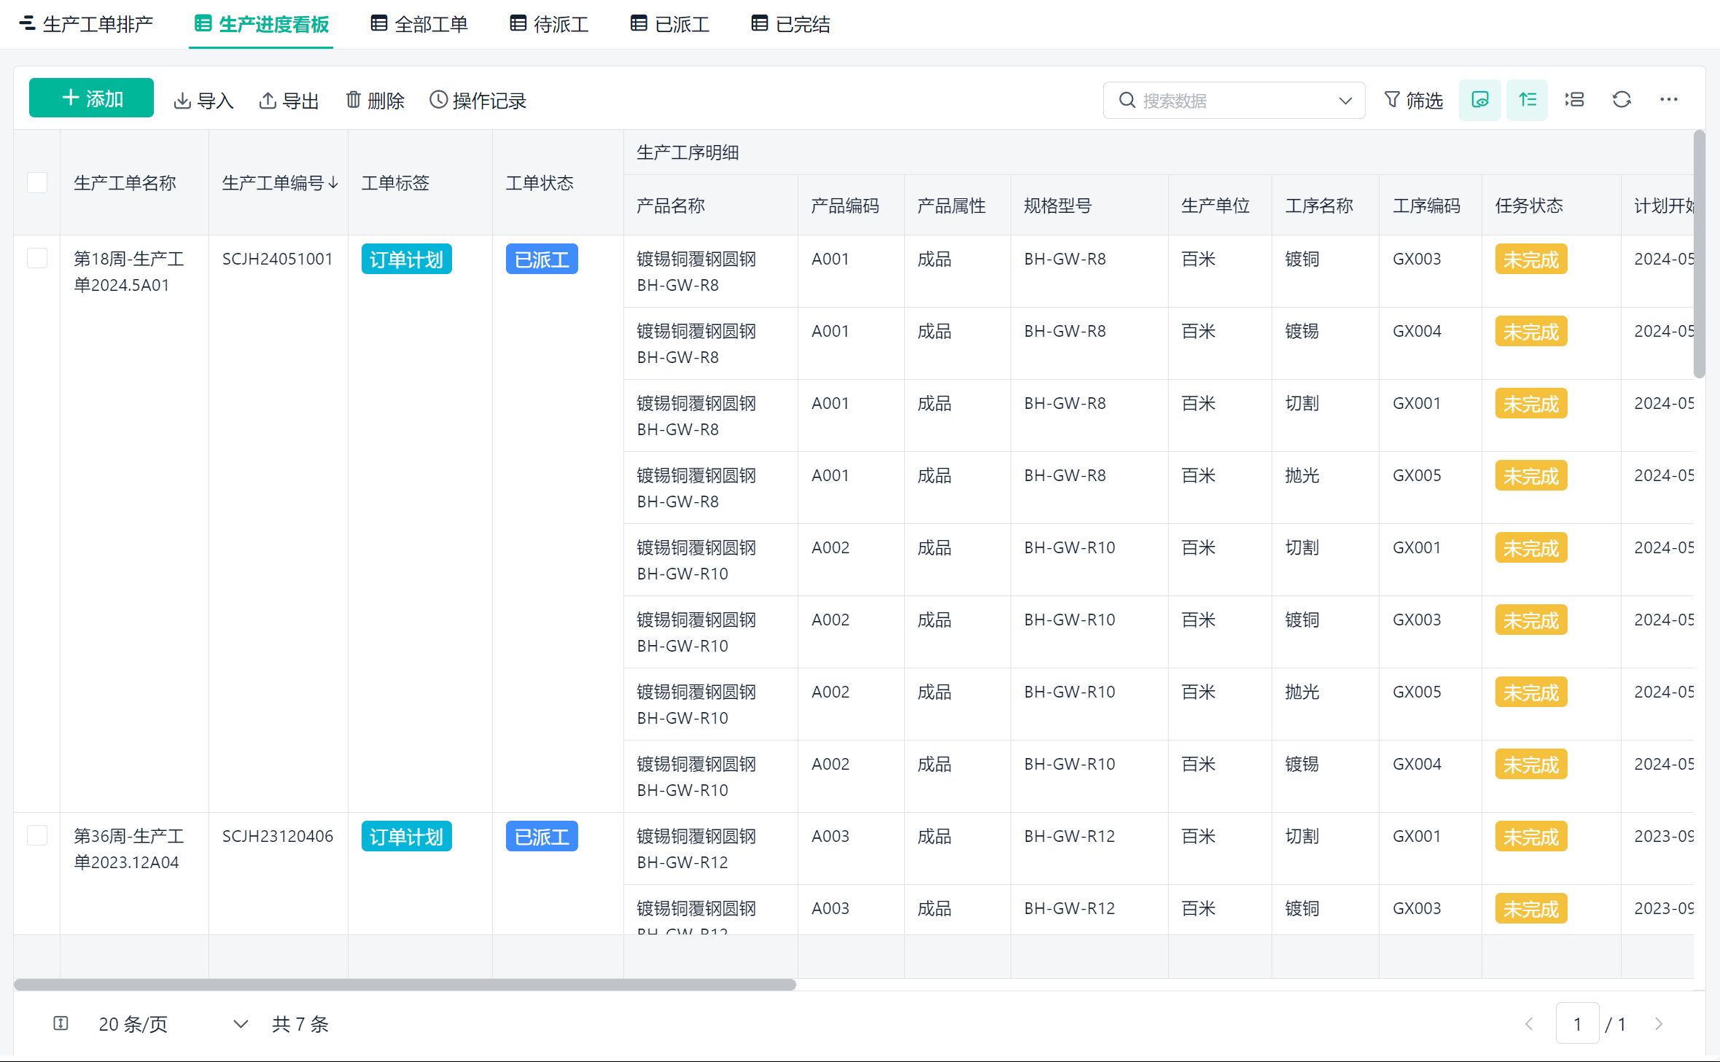Click the refresh data icon
This screenshot has width=1720, height=1062.
tap(1622, 100)
